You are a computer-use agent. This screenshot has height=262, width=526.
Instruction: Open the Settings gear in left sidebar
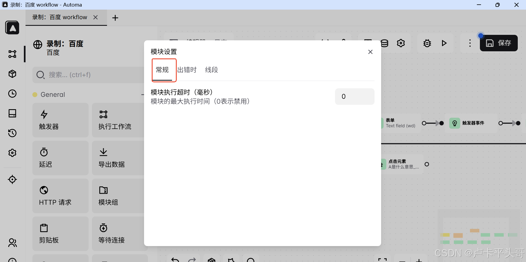[x=12, y=153]
